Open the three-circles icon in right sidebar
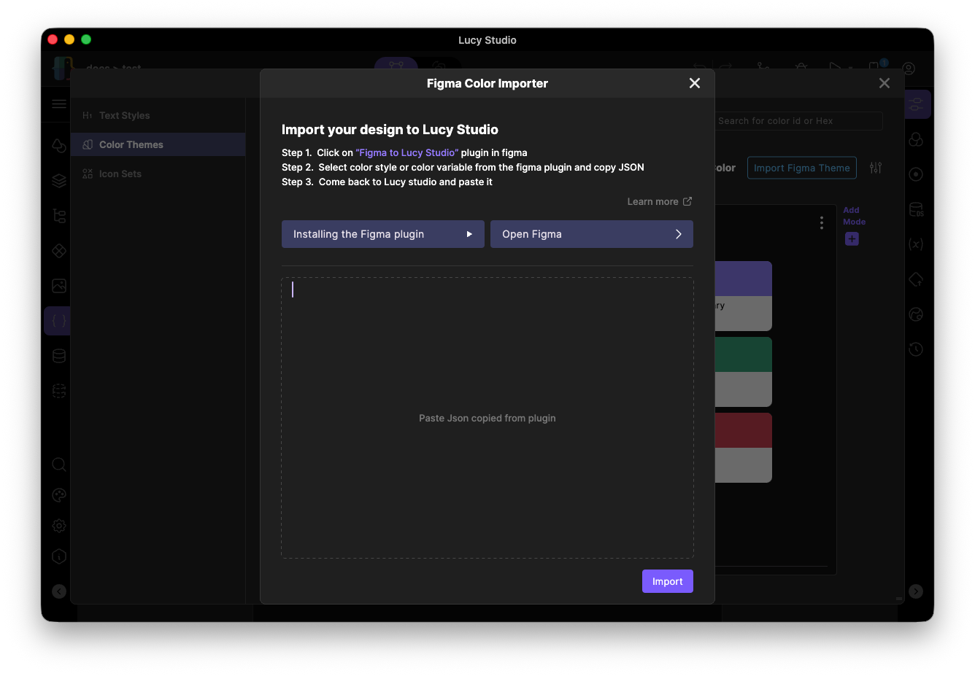The image size is (975, 676). 916,139
